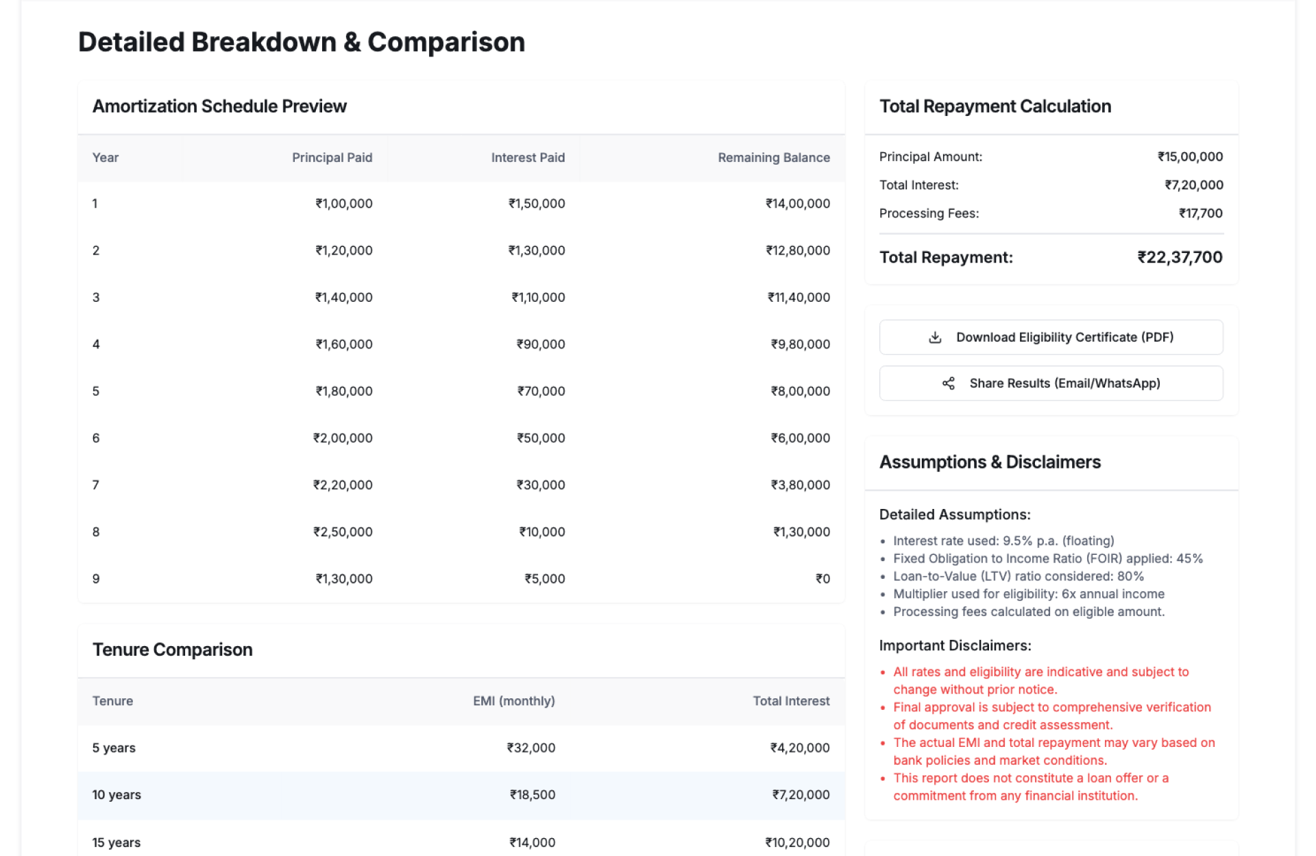
Task: Click the Remaining Balance column header
Action: (773, 158)
